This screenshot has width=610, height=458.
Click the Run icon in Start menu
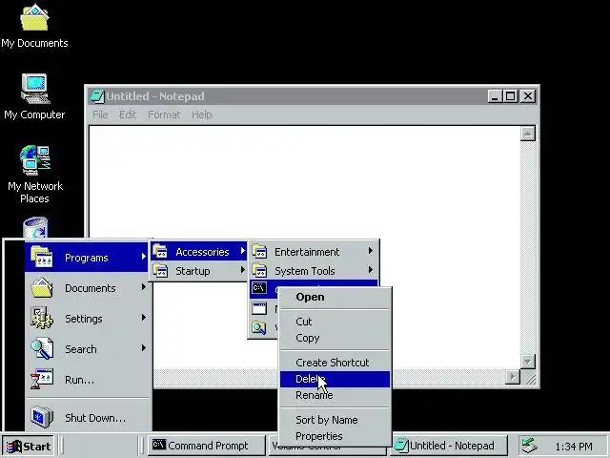point(42,379)
